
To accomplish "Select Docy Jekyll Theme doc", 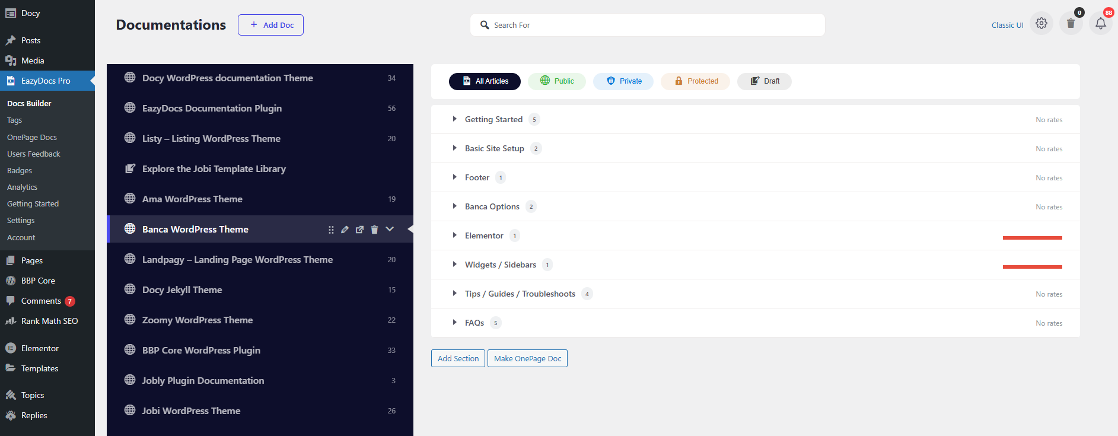I will (x=260, y=289).
